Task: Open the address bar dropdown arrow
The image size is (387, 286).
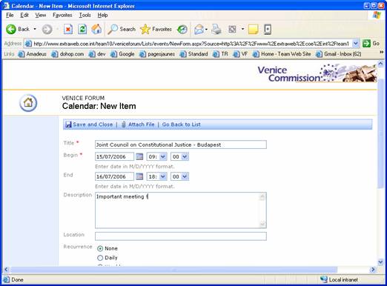Action: pos(355,44)
